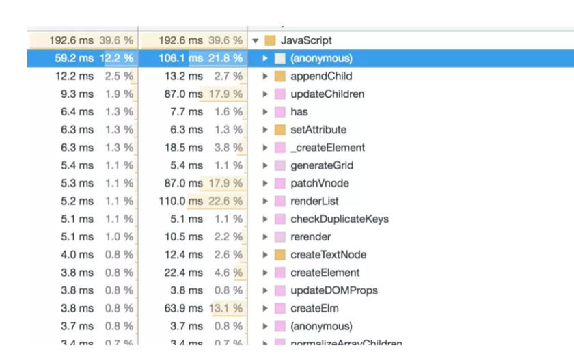Viewport: 574px width, 358px height.
Task: Expand the createElm disclosure arrow
Action: 265,308
